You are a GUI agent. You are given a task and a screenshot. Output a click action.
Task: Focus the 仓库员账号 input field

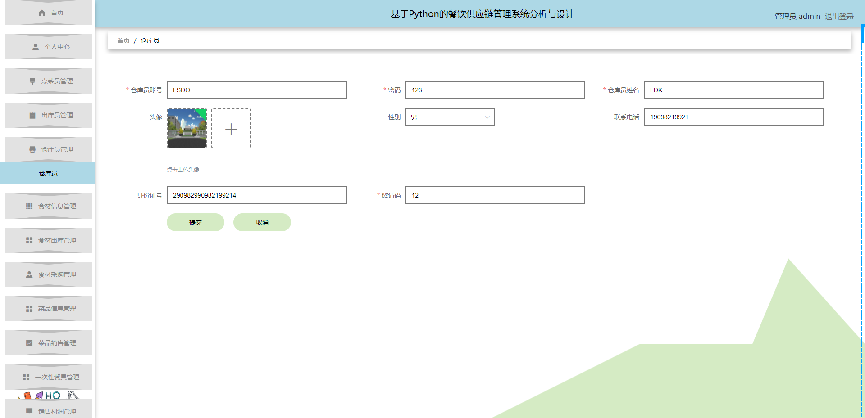tap(256, 90)
